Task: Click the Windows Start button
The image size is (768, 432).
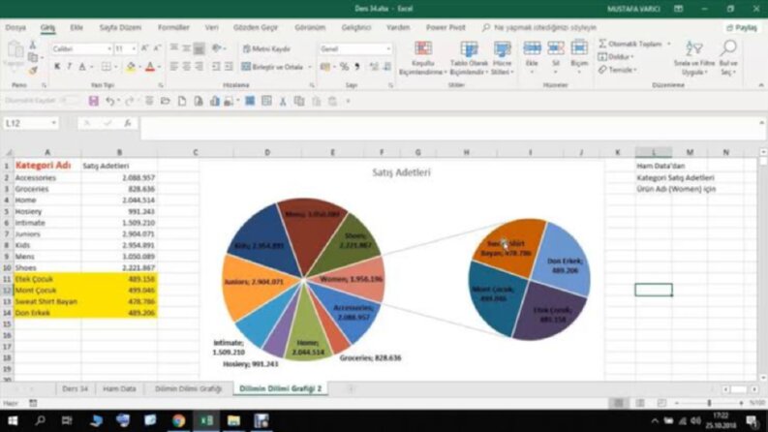Action: tap(13, 420)
